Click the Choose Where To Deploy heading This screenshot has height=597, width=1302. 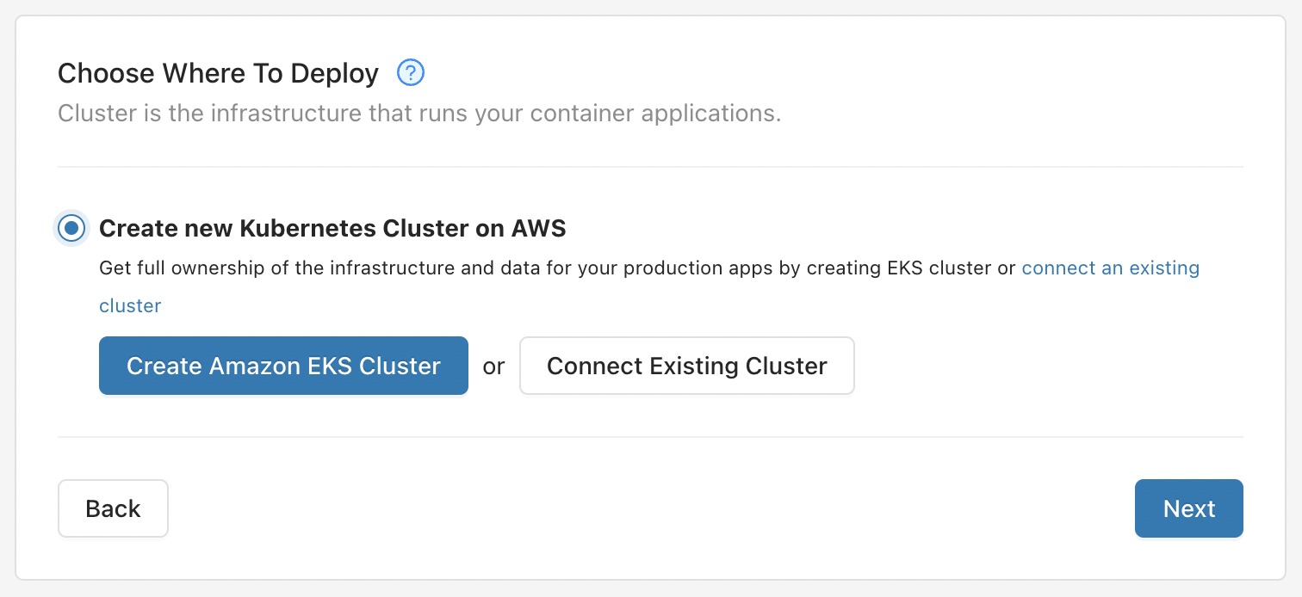click(x=218, y=74)
